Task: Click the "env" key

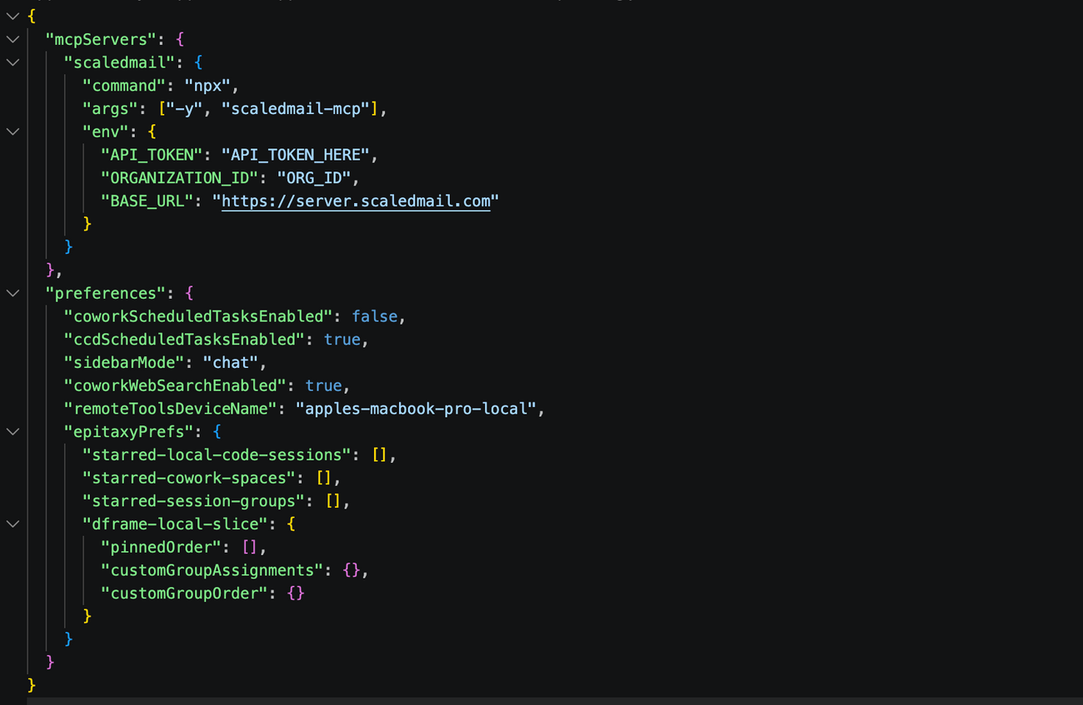Action: pos(105,132)
